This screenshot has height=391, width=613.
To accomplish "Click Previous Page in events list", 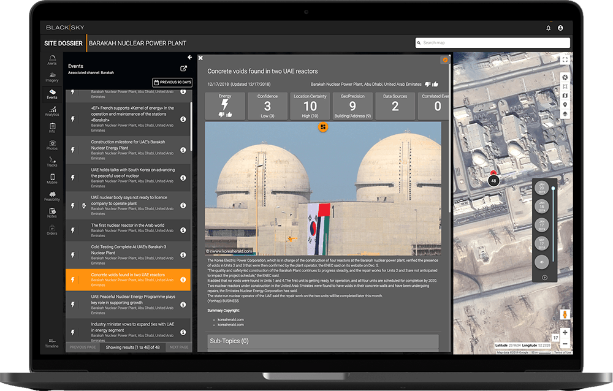I will [83, 347].
